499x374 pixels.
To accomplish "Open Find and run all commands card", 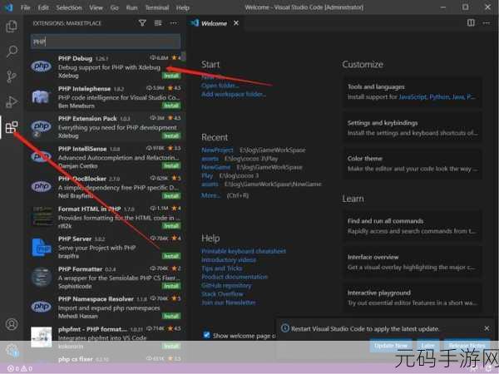I will (x=413, y=226).
